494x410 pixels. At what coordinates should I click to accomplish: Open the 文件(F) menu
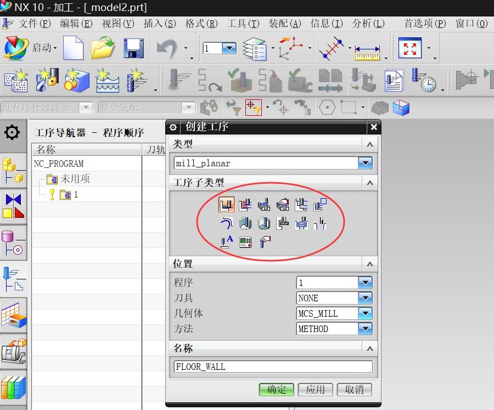point(34,24)
